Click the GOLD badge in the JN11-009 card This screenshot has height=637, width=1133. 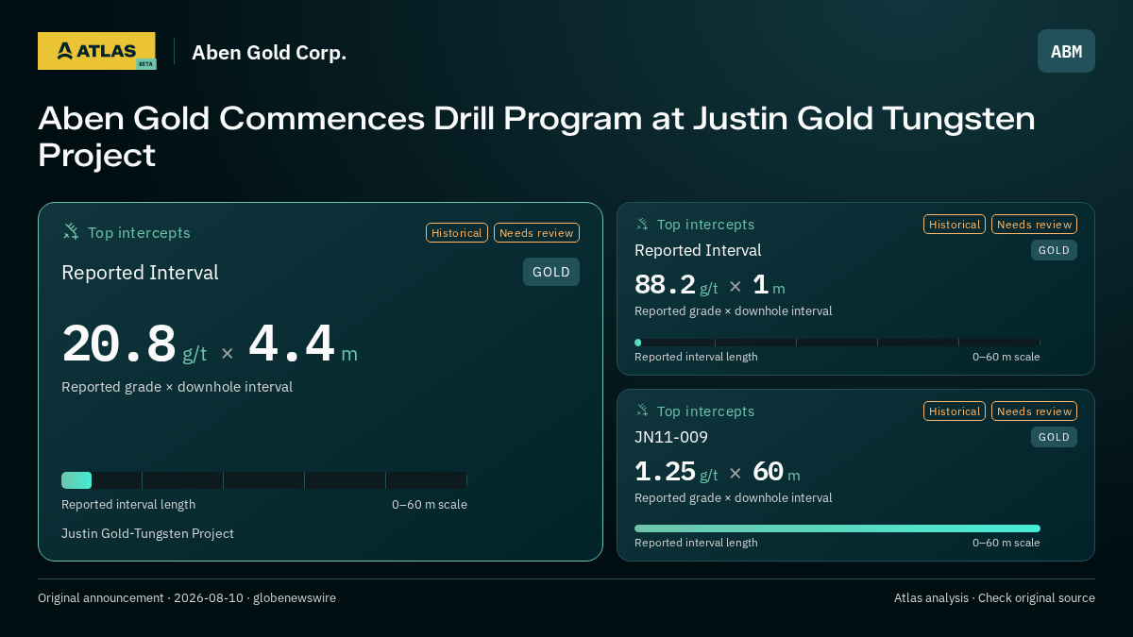[1054, 437]
